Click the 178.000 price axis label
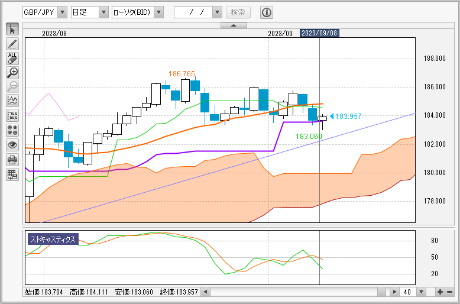The image size is (460, 304). [x=435, y=201]
